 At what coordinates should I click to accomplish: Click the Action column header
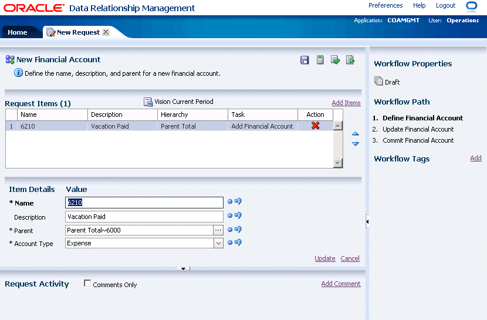315,114
